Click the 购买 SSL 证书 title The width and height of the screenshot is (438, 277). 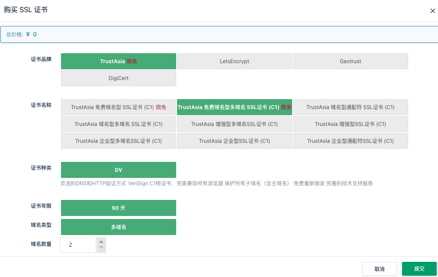[x=26, y=10]
